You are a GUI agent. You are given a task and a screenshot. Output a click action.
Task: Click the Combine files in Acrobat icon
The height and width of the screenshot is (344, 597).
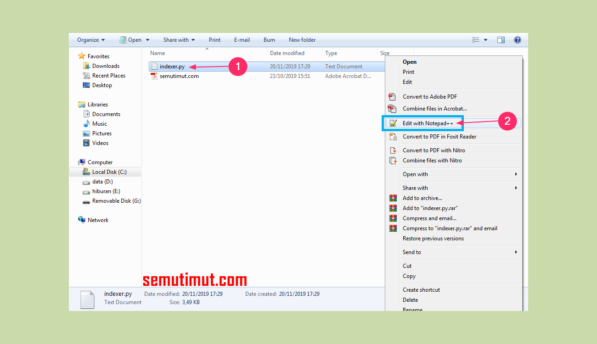[393, 109]
